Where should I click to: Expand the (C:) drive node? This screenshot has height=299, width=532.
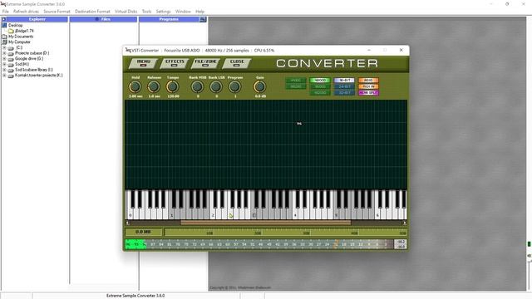click(4, 48)
